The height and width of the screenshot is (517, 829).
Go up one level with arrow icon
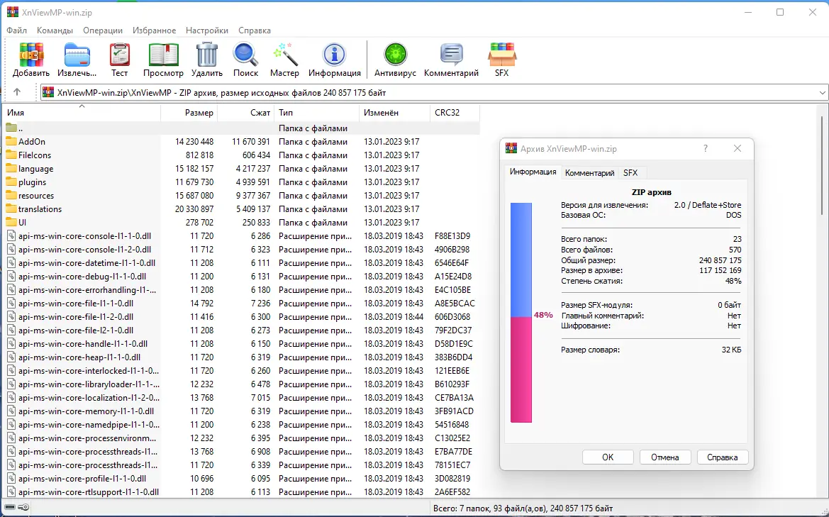click(x=17, y=92)
